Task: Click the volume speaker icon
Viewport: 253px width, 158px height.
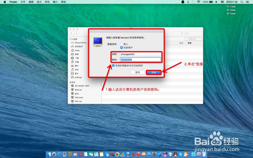Action: [216, 2]
